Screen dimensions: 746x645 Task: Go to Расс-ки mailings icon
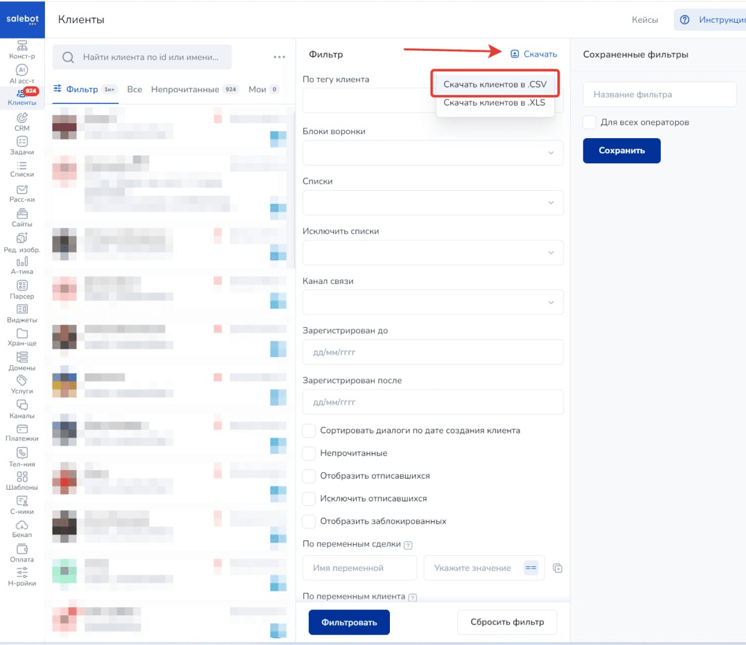tap(22, 193)
